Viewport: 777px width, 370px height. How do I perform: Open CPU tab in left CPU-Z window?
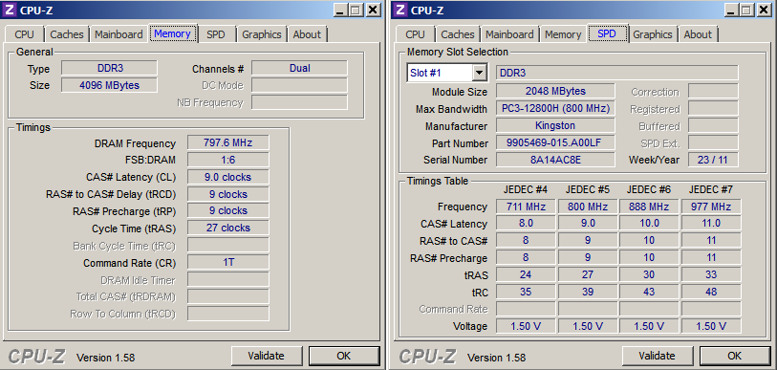[x=24, y=34]
